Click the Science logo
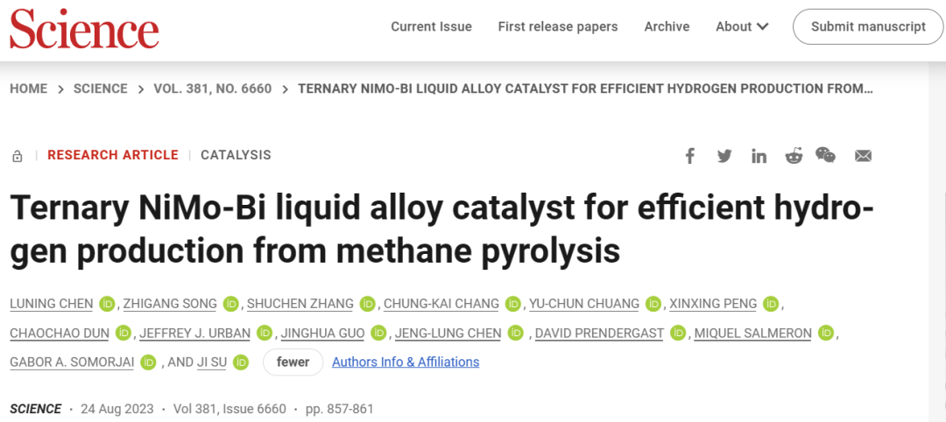 tap(84, 29)
